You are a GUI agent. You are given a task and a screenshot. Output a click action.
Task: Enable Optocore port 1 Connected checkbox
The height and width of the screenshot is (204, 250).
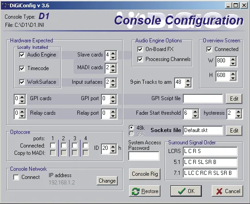point(53,146)
